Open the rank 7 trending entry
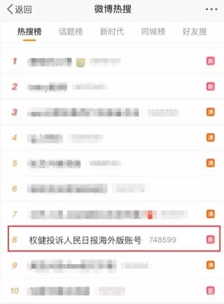This screenshot has height=304, width=224. tap(112, 214)
